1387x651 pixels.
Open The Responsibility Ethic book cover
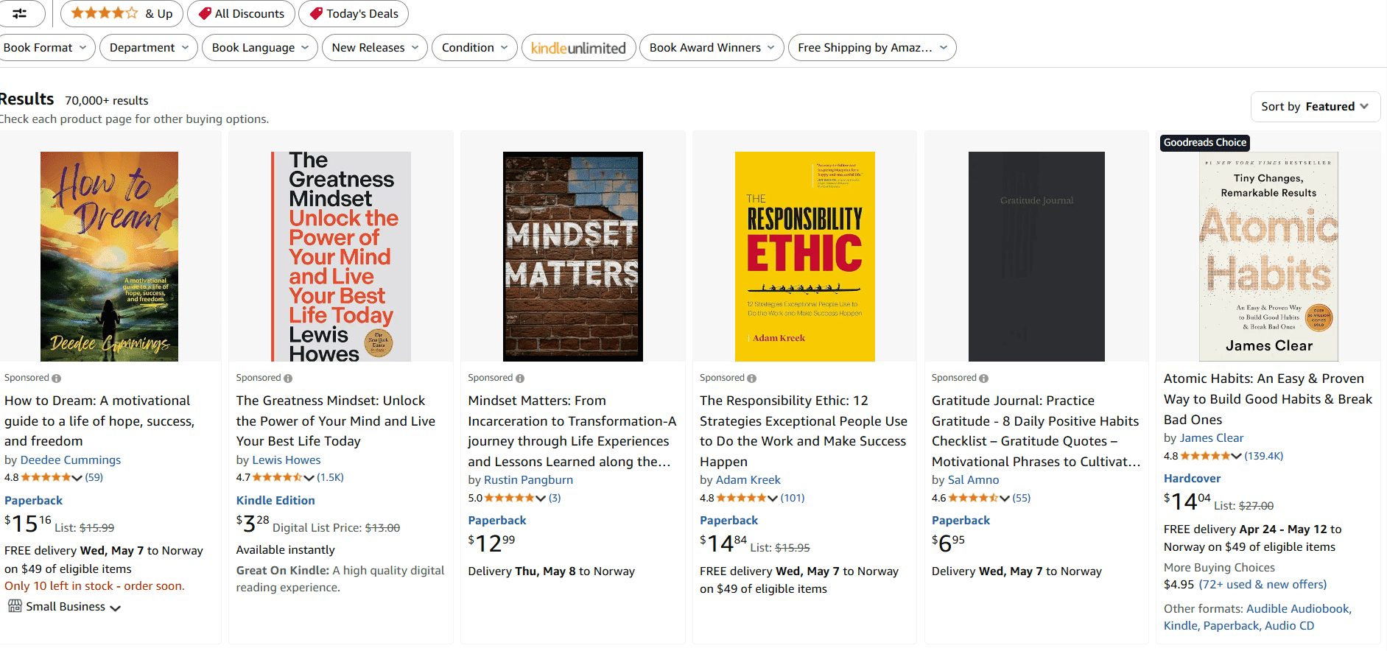click(x=805, y=256)
